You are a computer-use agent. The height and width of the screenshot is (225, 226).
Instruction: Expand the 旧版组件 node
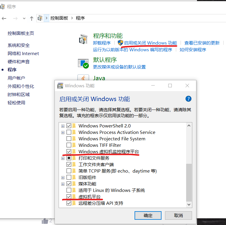[x=63, y=178]
